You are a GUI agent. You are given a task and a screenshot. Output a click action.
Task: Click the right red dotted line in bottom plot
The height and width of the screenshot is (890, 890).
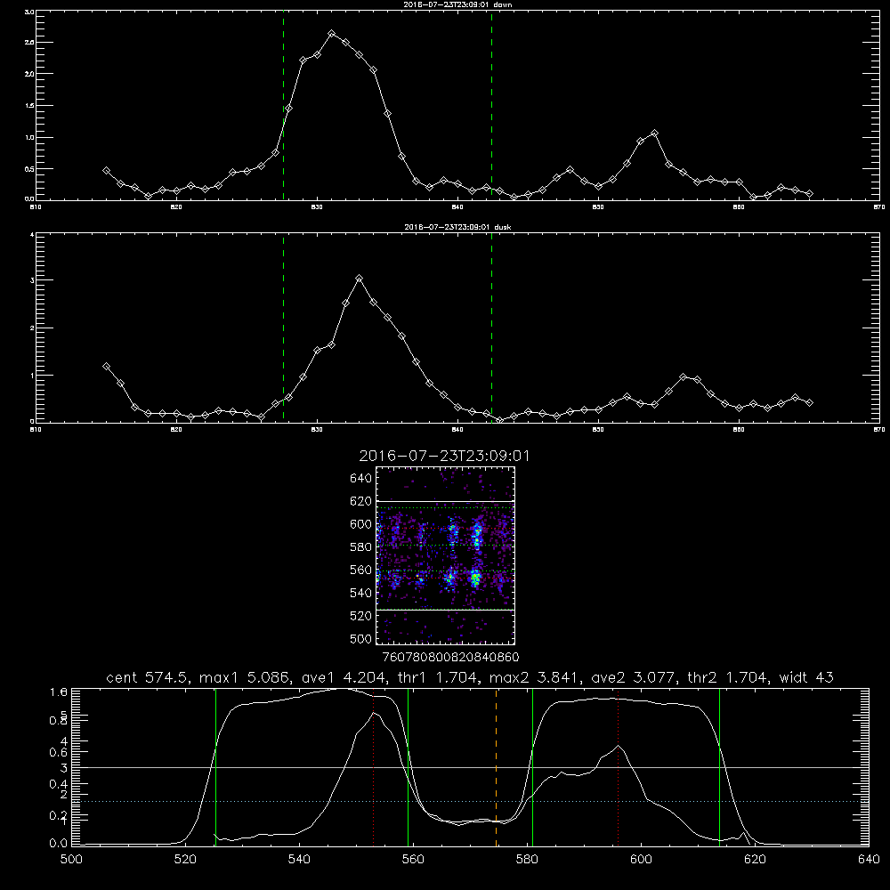[x=618, y=767]
